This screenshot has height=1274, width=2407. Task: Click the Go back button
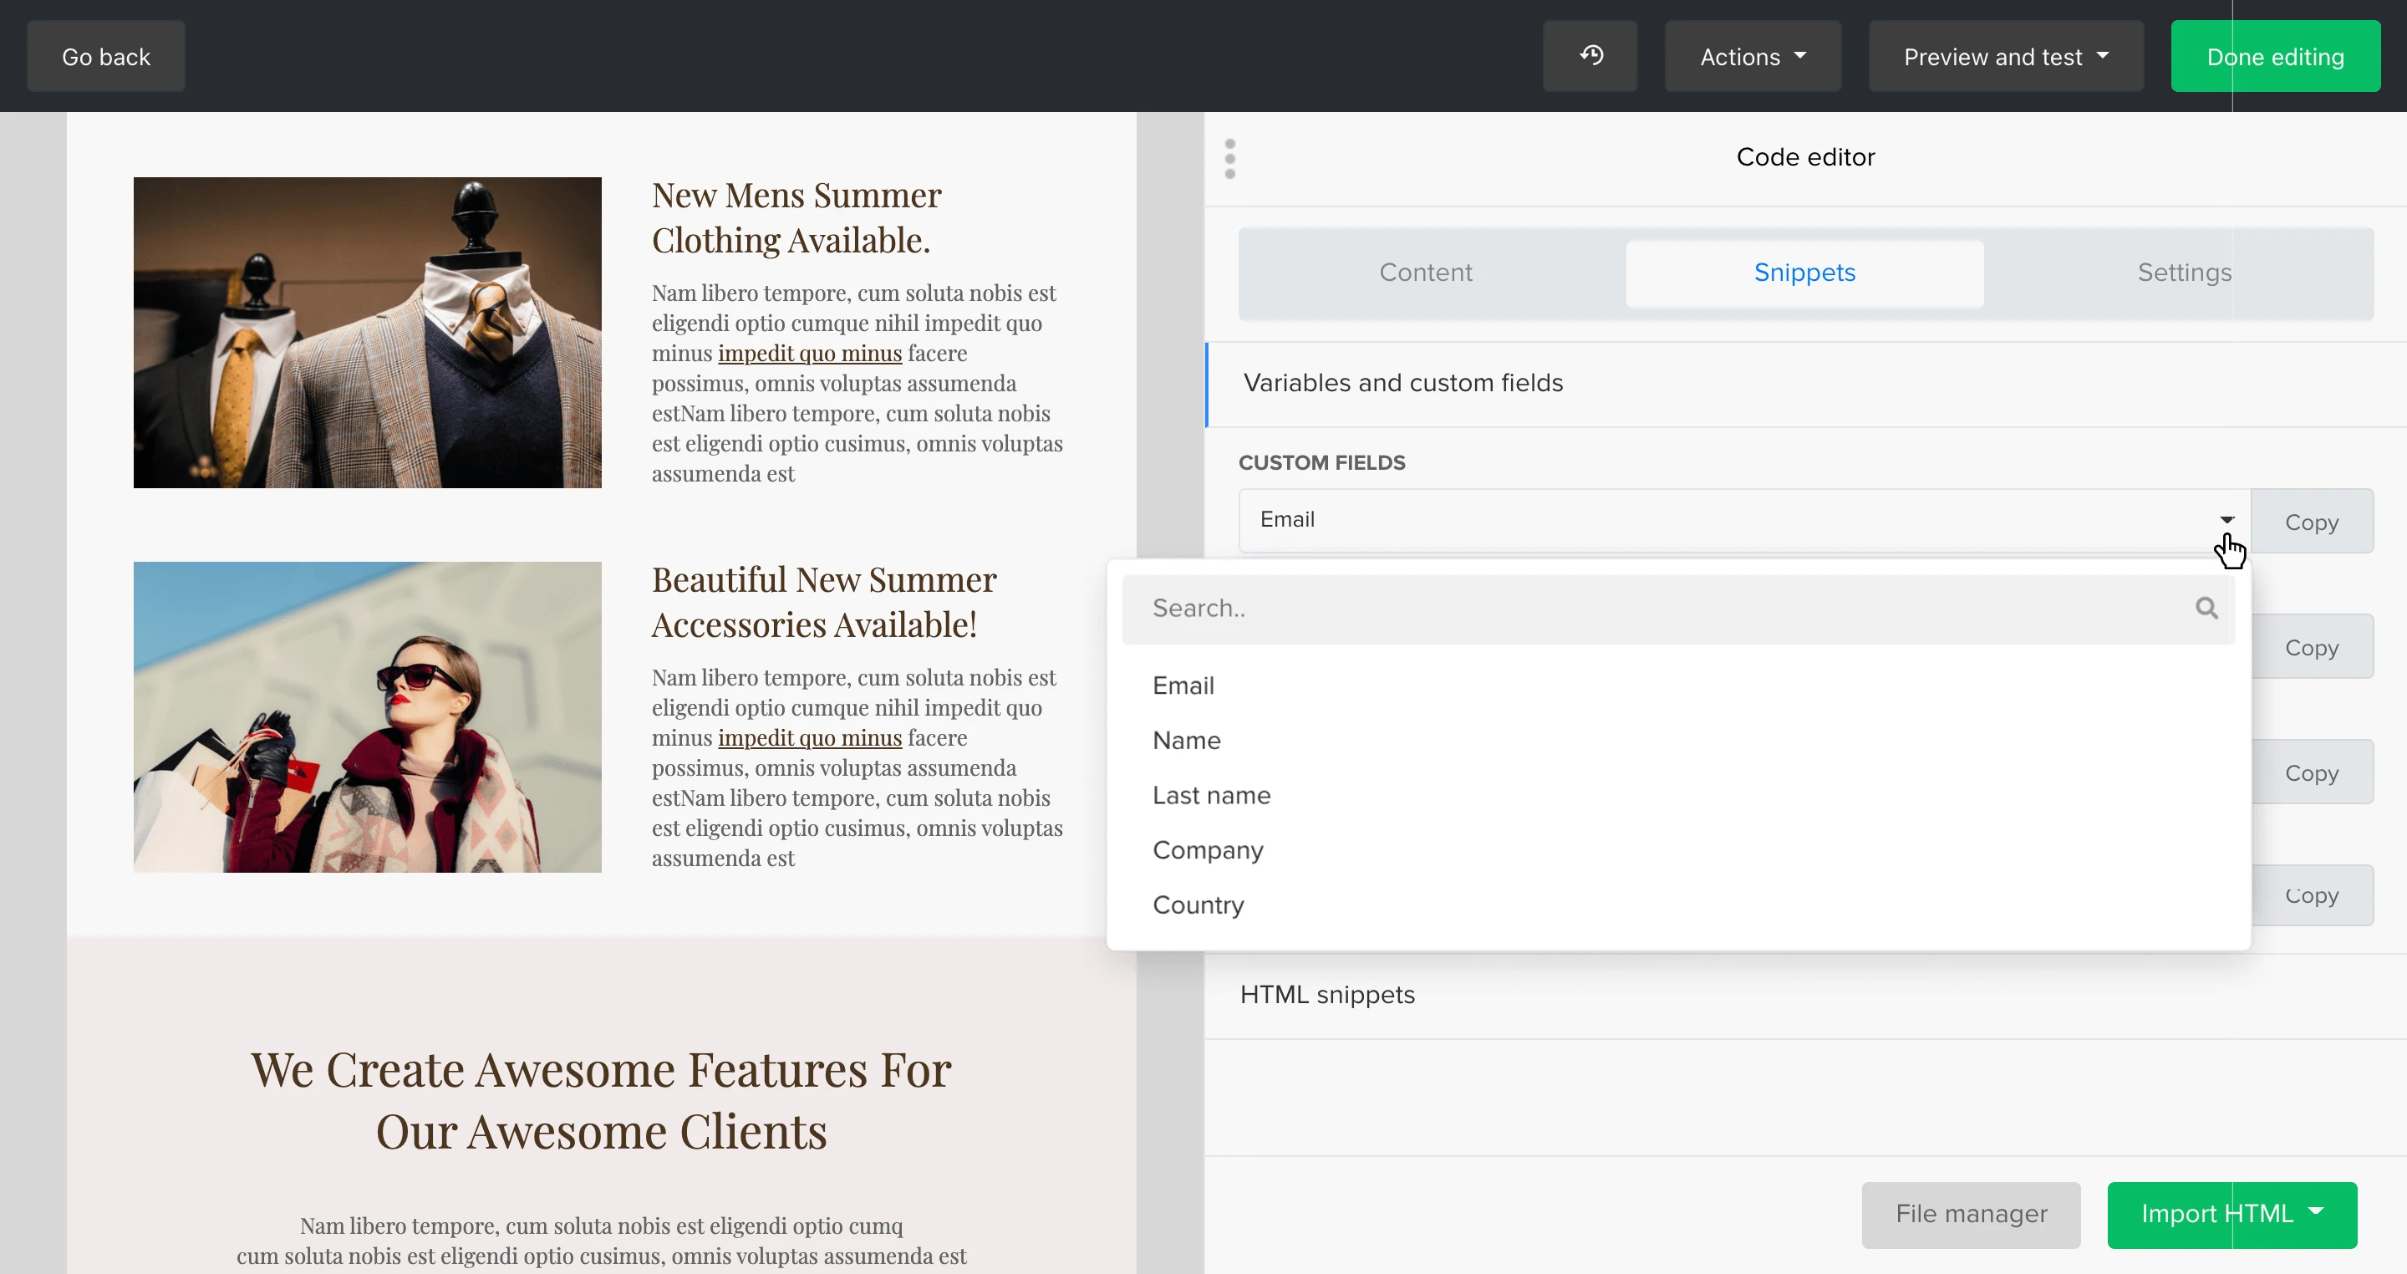[105, 57]
